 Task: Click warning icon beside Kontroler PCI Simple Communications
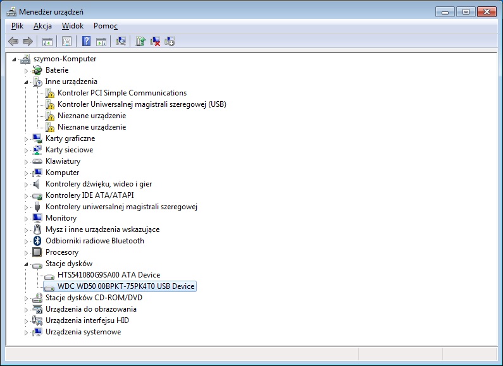click(50, 94)
